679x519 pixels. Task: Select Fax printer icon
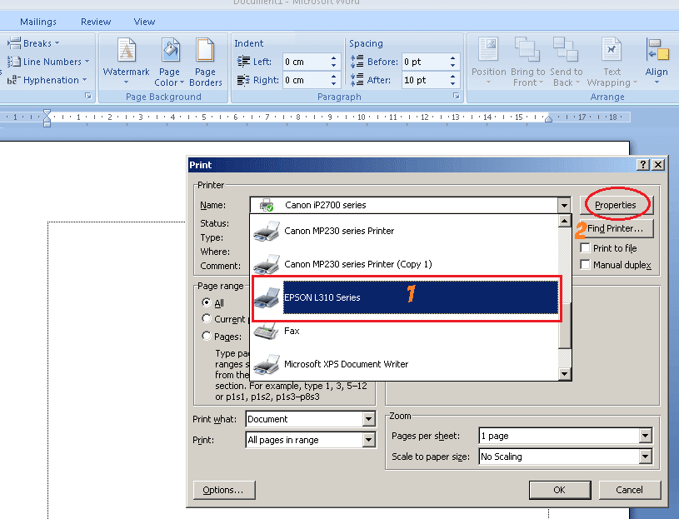pos(267,331)
